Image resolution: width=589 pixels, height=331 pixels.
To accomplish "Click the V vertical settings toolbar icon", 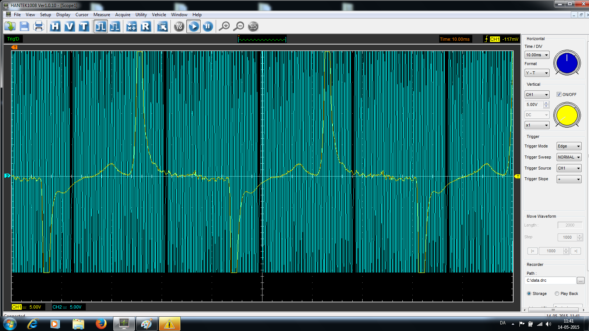I will (x=70, y=26).
